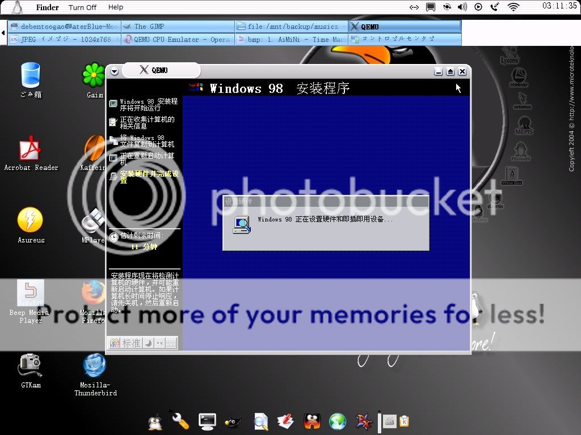This screenshot has height=435, width=581.
Task: Click the play circle menu bar icon
Action: tap(478, 7)
